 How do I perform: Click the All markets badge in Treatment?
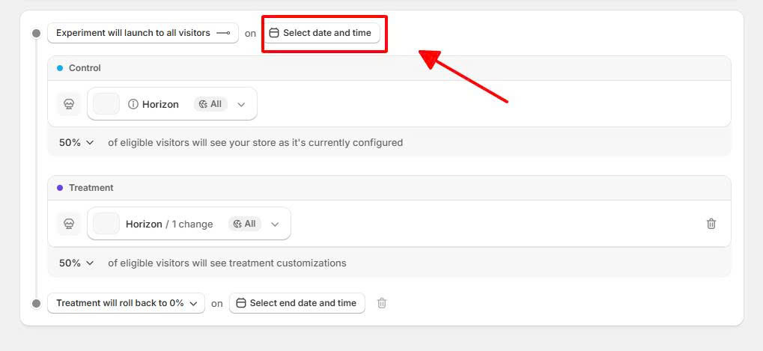coord(245,224)
